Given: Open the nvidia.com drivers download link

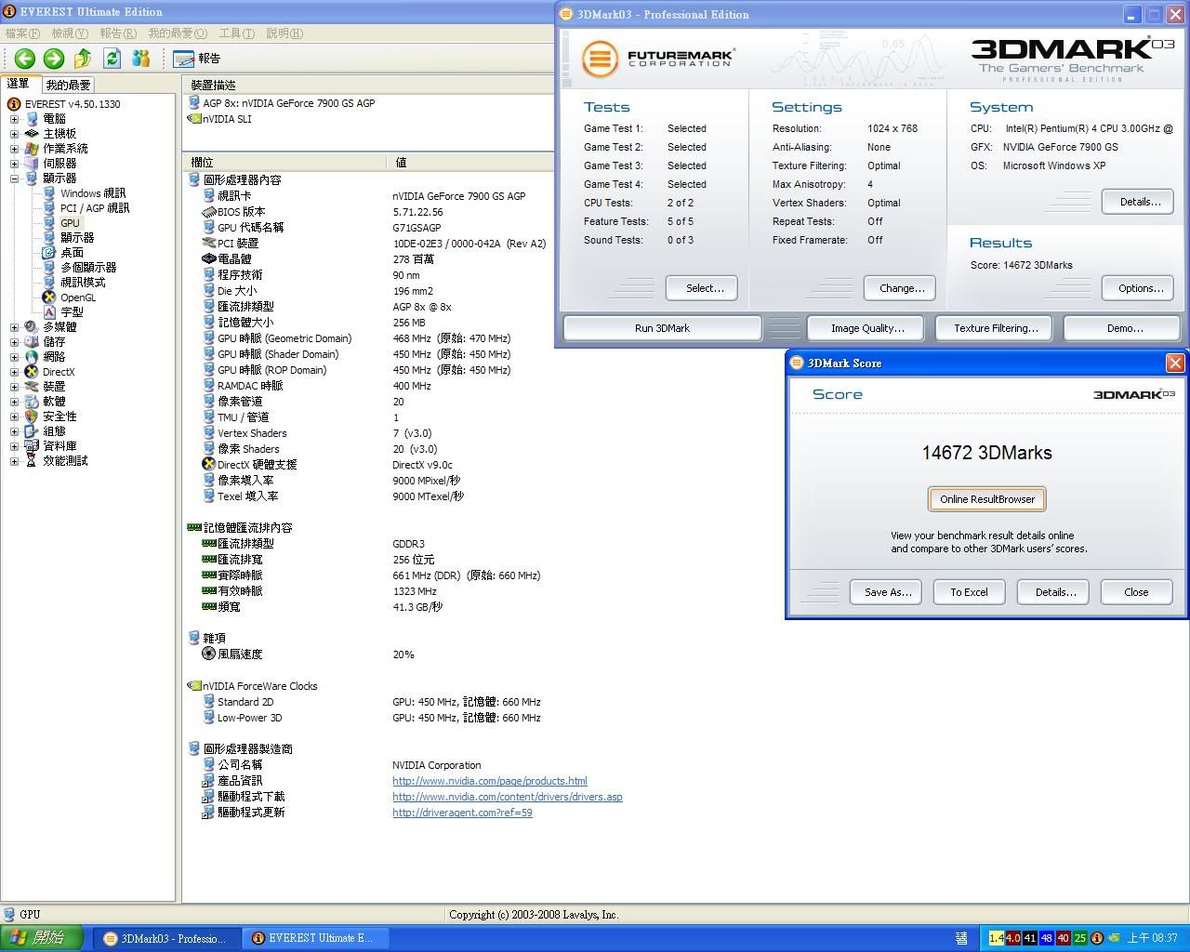Looking at the screenshot, I should coord(507,797).
